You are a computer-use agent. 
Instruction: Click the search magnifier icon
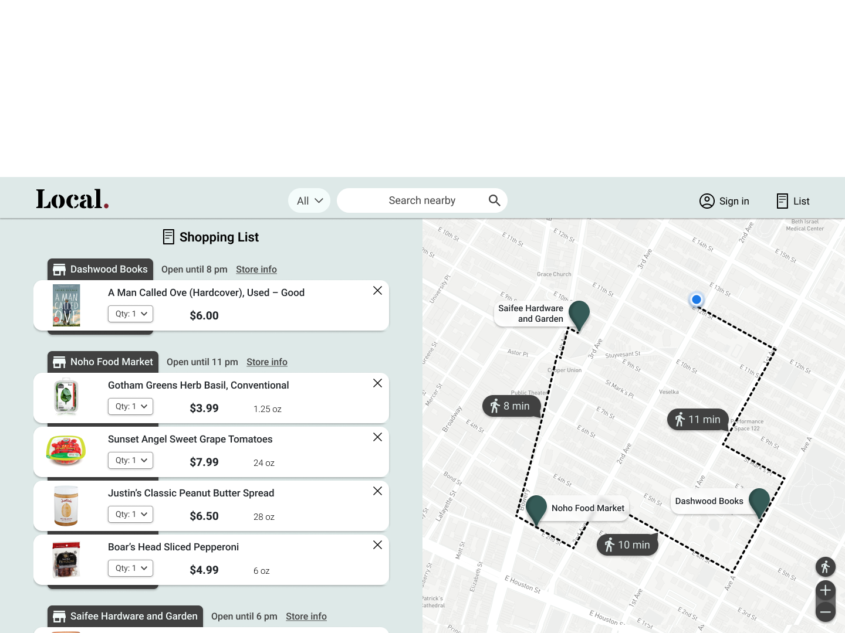click(495, 200)
